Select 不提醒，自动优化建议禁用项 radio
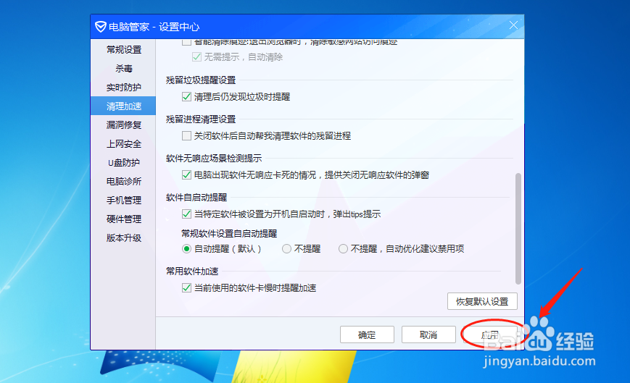This screenshot has height=383, width=630. pyautogui.click(x=343, y=249)
